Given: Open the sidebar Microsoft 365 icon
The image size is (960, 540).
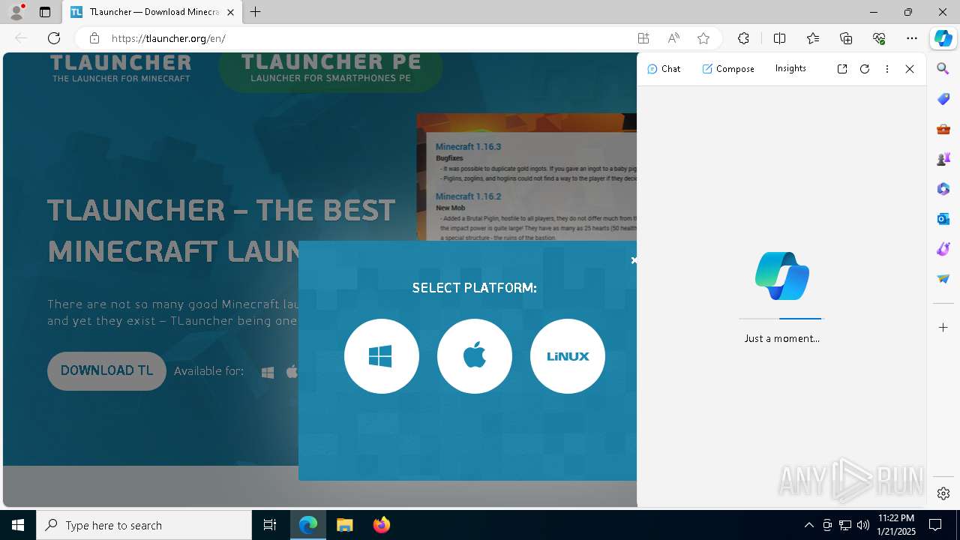Looking at the screenshot, I should pyautogui.click(x=943, y=189).
